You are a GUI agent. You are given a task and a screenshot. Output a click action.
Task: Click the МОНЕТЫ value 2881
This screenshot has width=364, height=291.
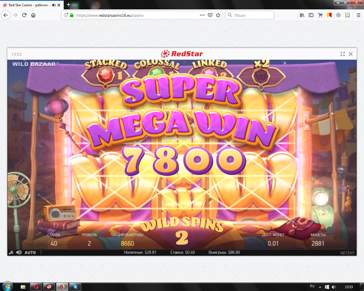click(318, 244)
